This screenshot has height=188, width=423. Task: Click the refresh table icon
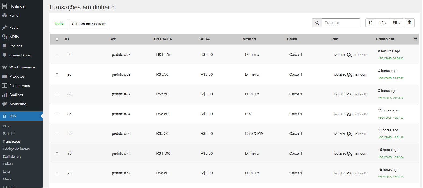click(371, 23)
